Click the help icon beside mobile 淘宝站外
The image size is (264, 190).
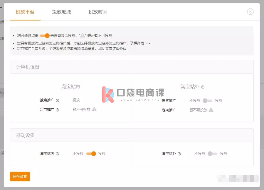coord(179,154)
